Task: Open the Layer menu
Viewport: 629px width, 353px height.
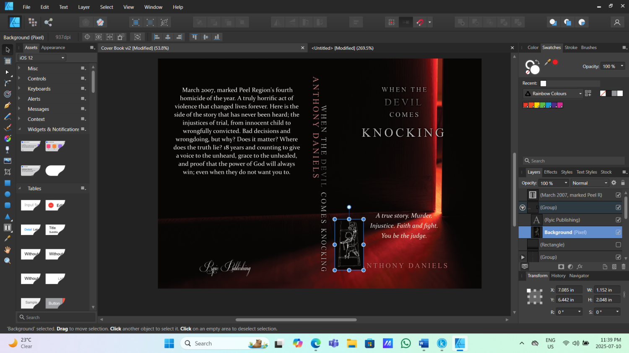Action: click(84, 7)
